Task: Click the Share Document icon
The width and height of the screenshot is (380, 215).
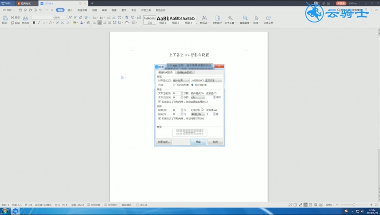Action: (268, 18)
